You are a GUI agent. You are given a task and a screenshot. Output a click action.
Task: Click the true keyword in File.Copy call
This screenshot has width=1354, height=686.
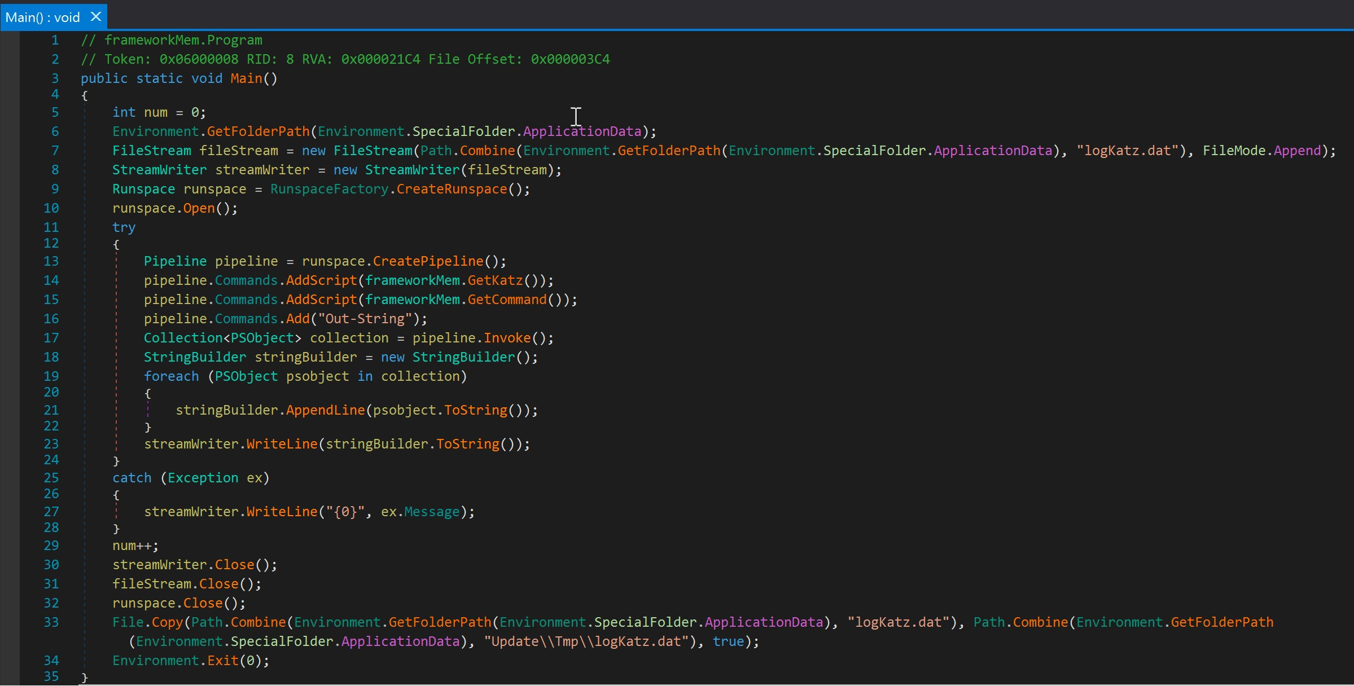pyautogui.click(x=729, y=641)
